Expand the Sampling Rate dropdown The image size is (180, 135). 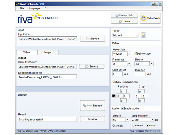(152, 120)
